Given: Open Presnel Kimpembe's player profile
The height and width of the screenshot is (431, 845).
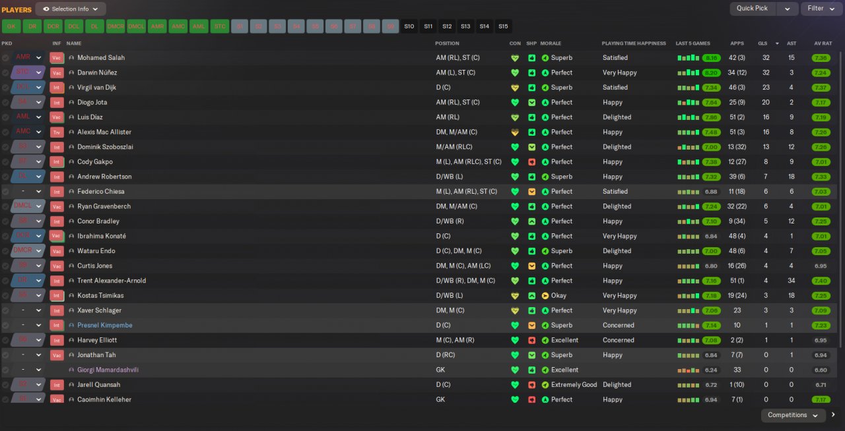Looking at the screenshot, I should pyautogui.click(x=106, y=326).
